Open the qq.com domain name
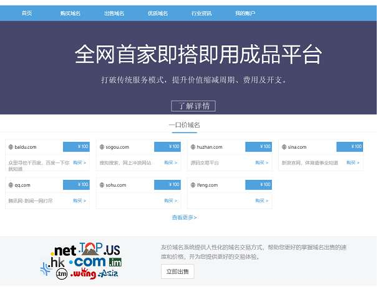 pos(22,186)
